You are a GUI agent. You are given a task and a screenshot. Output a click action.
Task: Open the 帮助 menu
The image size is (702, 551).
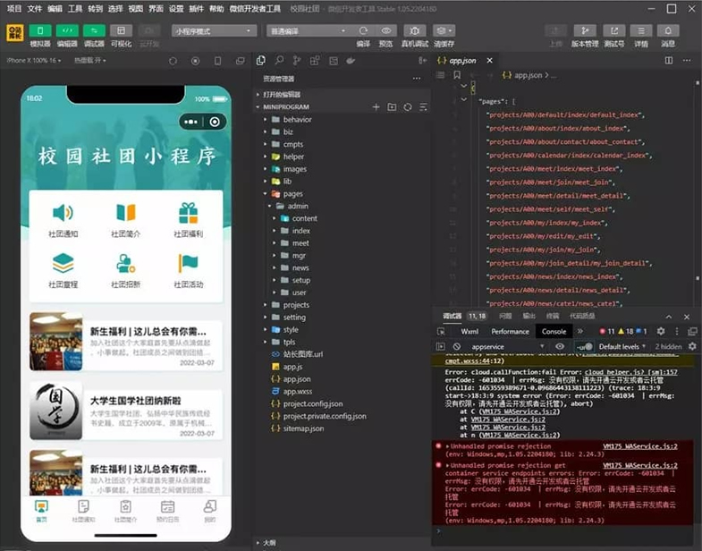point(216,9)
